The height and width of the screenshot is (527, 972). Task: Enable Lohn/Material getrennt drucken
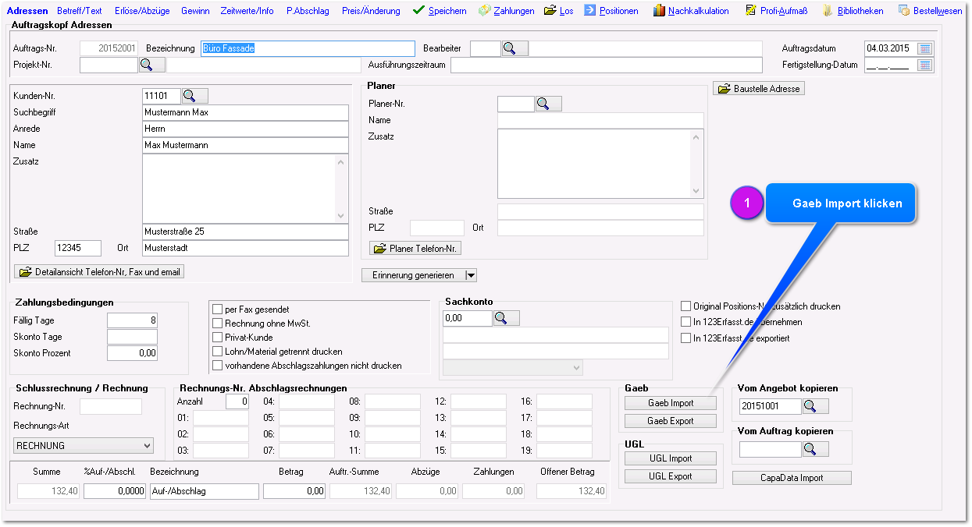click(x=218, y=352)
